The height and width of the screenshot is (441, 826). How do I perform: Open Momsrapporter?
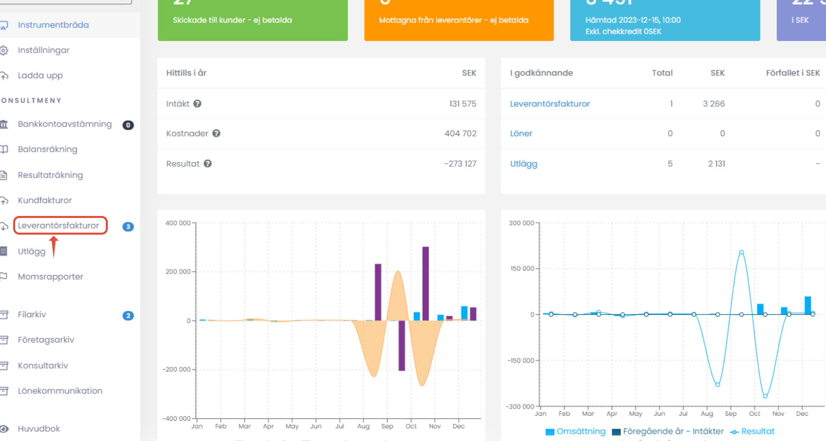tap(50, 277)
